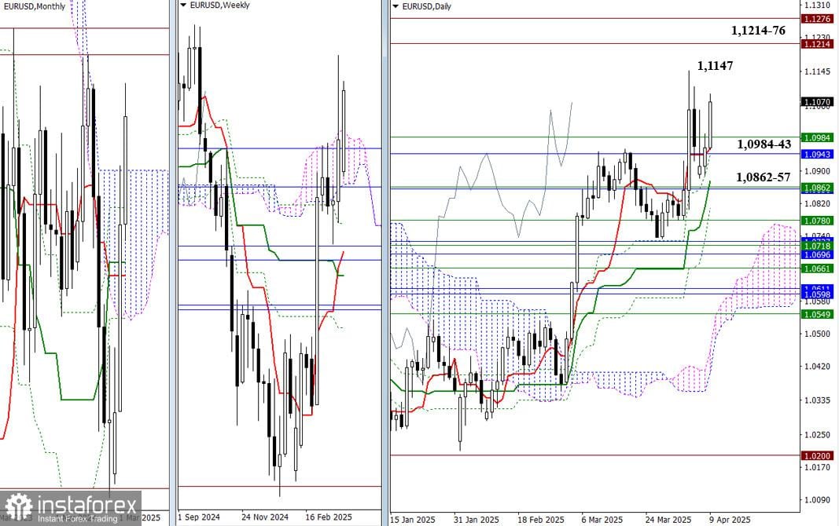The image size is (839, 526).
Task: Click the 24 Mar 2025 daily date label
Action: click(x=668, y=520)
